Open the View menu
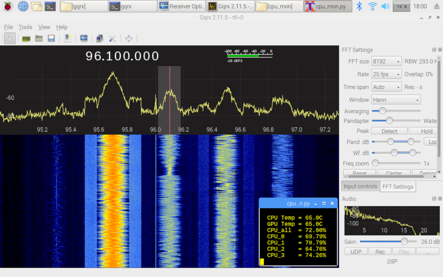This screenshot has width=443, height=277. pyautogui.click(x=44, y=27)
